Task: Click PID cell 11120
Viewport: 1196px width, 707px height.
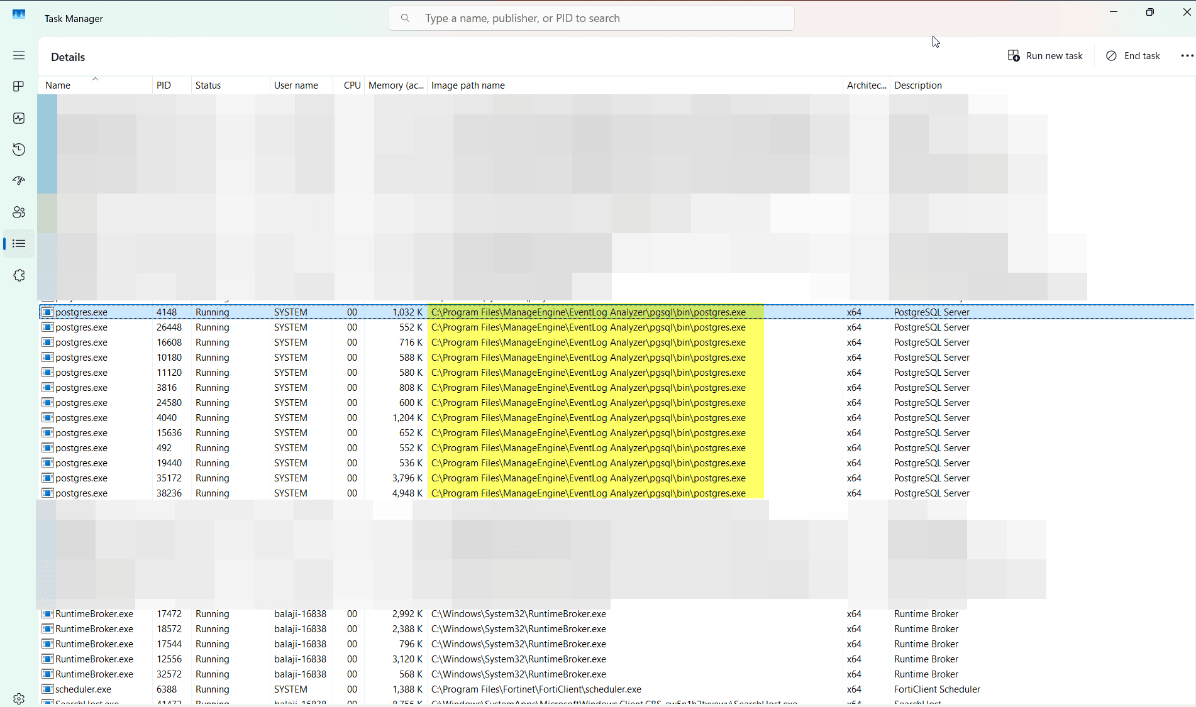Action: 169,373
